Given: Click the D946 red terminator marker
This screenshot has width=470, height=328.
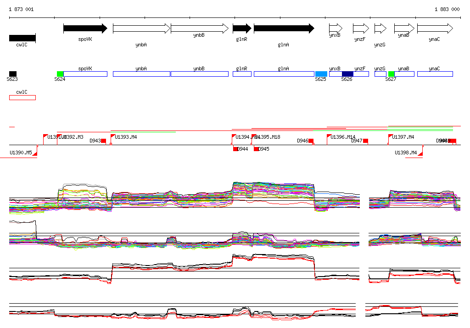Looking at the screenshot, I should pos(311,141).
